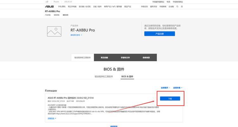Click the ROG logo in the top bar
This screenshot has width=238, height=127.
[47, 2]
